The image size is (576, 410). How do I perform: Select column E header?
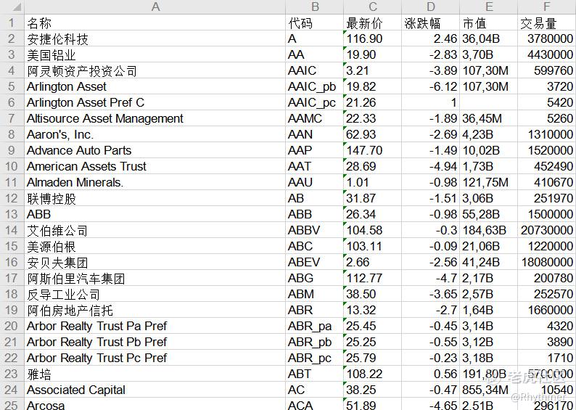click(x=488, y=7)
